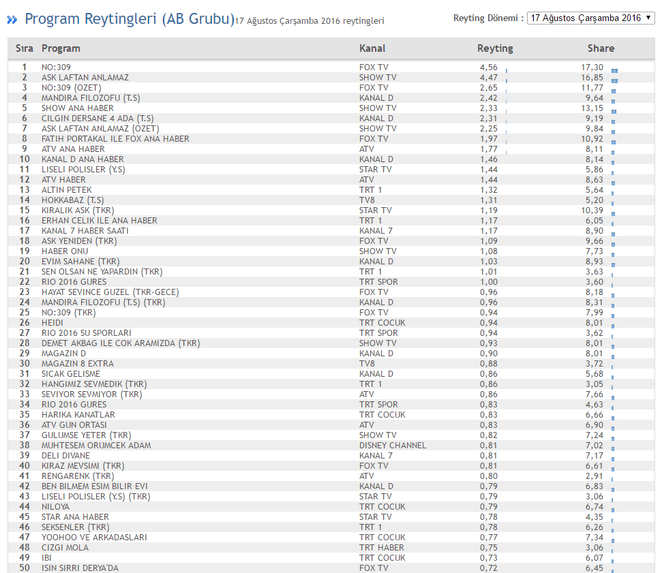
Task: Select SHOW ANA HABER program
Action: coord(77,108)
